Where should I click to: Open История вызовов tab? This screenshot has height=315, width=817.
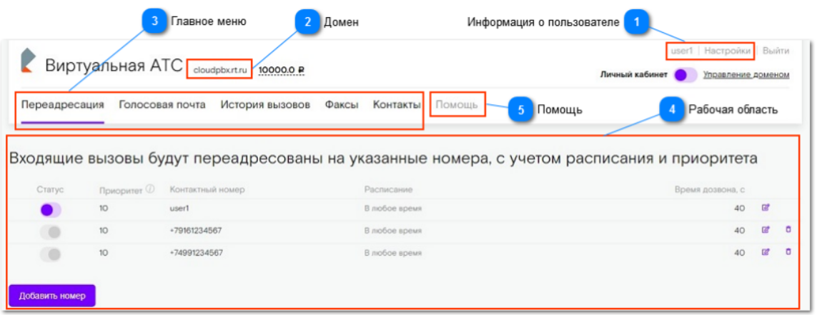click(x=265, y=105)
